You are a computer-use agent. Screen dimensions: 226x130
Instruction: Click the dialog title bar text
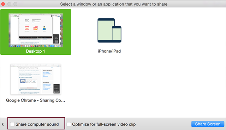[x=114, y=4]
